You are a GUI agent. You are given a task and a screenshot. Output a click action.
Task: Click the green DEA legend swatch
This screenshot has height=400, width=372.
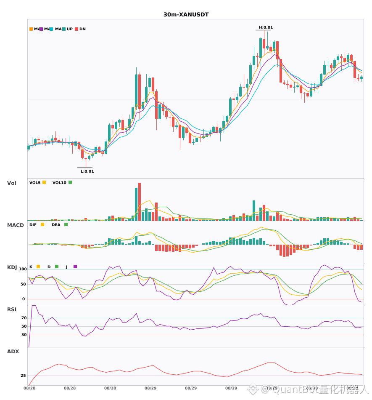pos(66,224)
